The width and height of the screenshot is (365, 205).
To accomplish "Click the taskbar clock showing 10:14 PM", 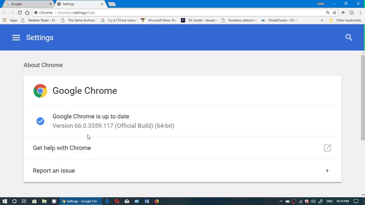I will point(342,201).
